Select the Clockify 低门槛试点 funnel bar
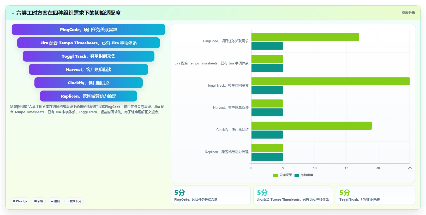The width and height of the screenshot is (426, 215). pyautogui.click(x=88, y=83)
